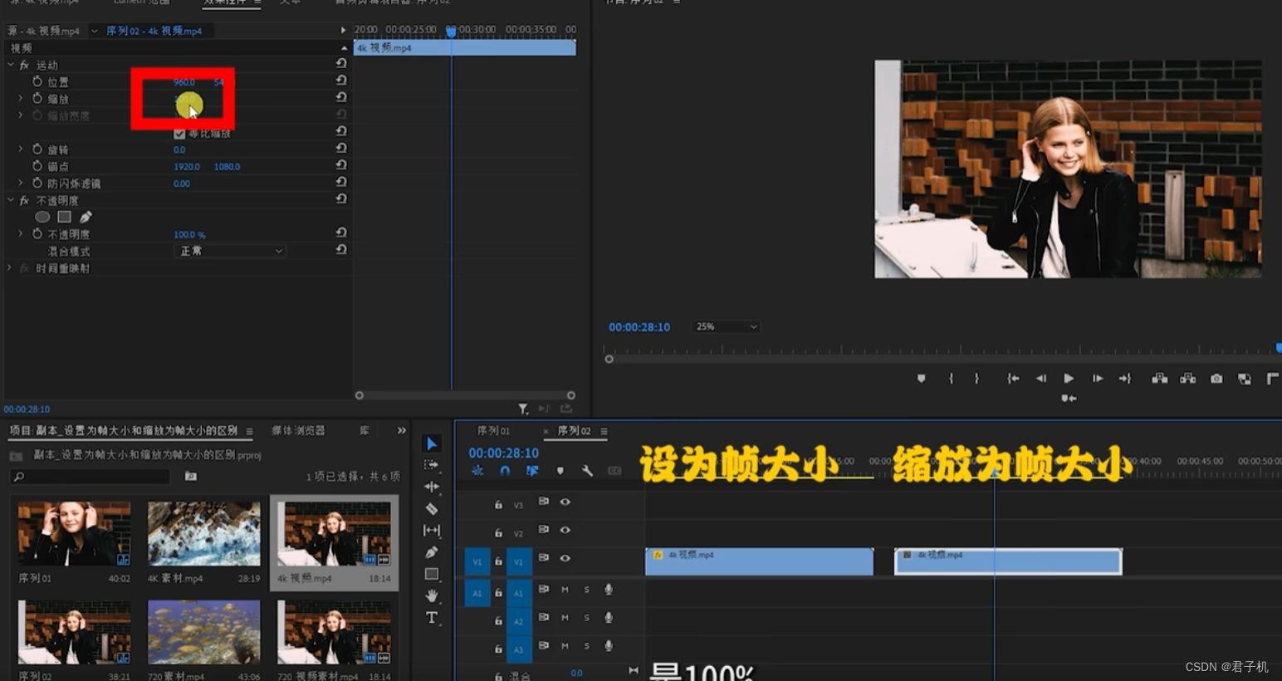Click the rectangle mask icon under 不透明度

(x=64, y=217)
